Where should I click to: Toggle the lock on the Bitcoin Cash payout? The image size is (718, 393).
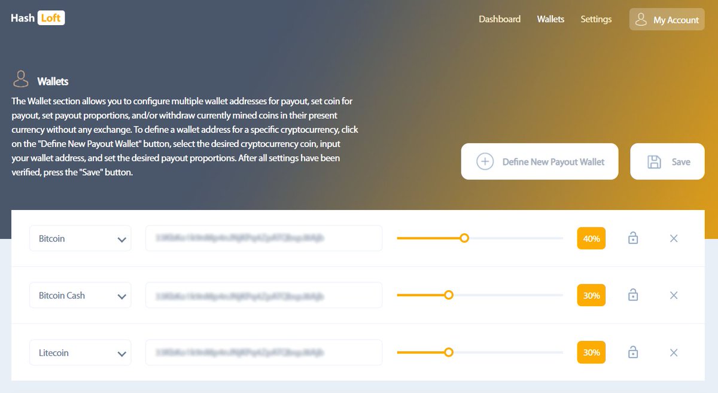click(633, 295)
